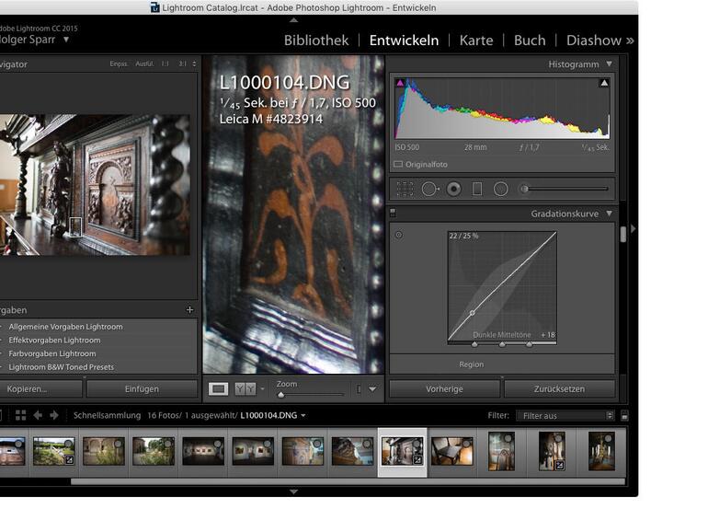Select the Radial Filter tool
The width and height of the screenshot is (708, 532).
(500, 189)
